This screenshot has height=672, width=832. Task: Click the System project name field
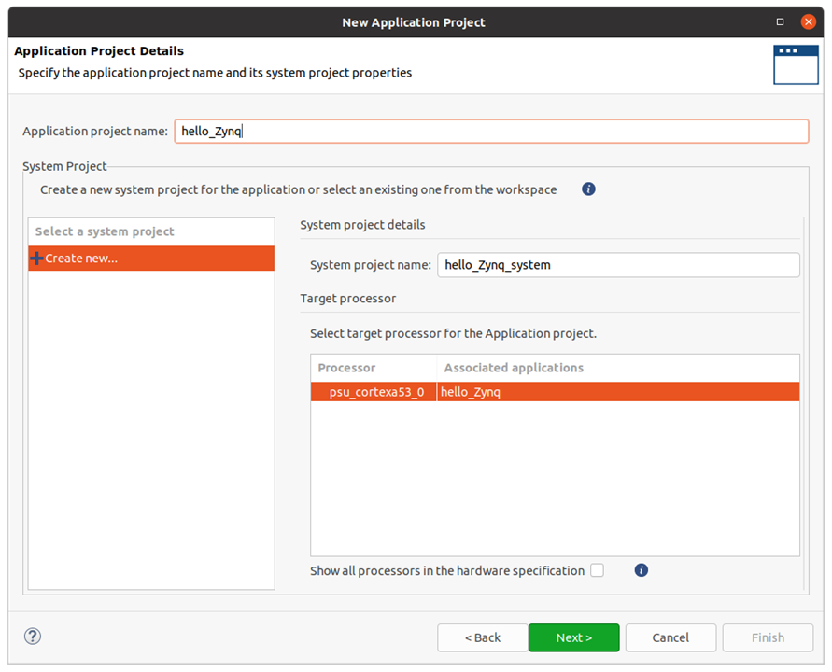[618, 265]
